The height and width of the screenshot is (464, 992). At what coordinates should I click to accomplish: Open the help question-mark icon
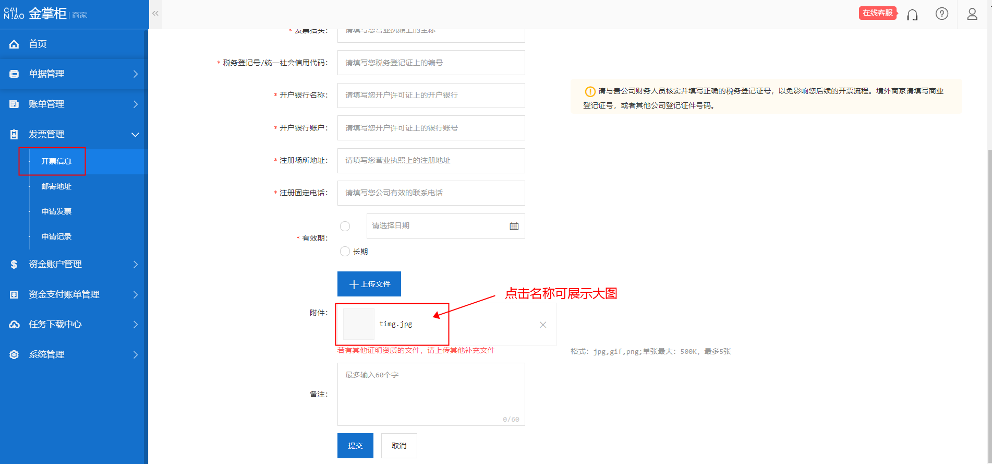point(942,14)
